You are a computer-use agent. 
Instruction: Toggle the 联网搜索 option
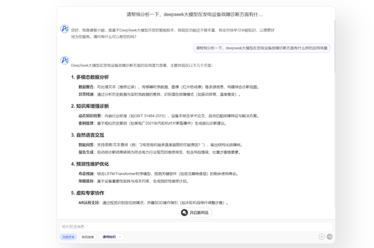88,237
